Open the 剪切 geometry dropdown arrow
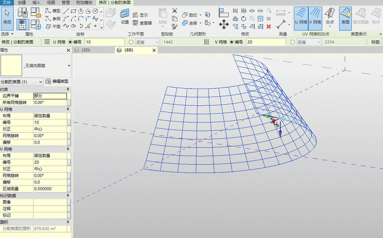The image size is (383, 238). tap(201, 15)
